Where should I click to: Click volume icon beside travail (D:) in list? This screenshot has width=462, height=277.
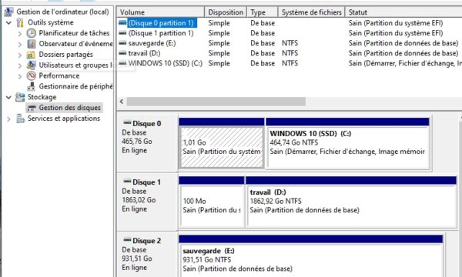(x=122, y=52)
